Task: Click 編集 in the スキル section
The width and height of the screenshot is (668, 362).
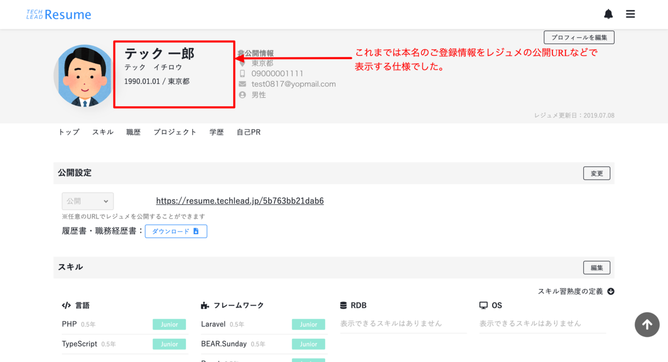Action: point(597,267)
